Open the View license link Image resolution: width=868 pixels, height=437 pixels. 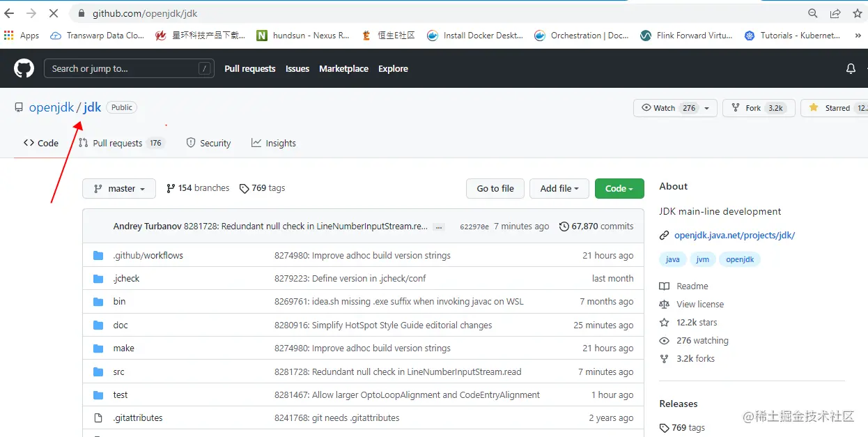691,305
